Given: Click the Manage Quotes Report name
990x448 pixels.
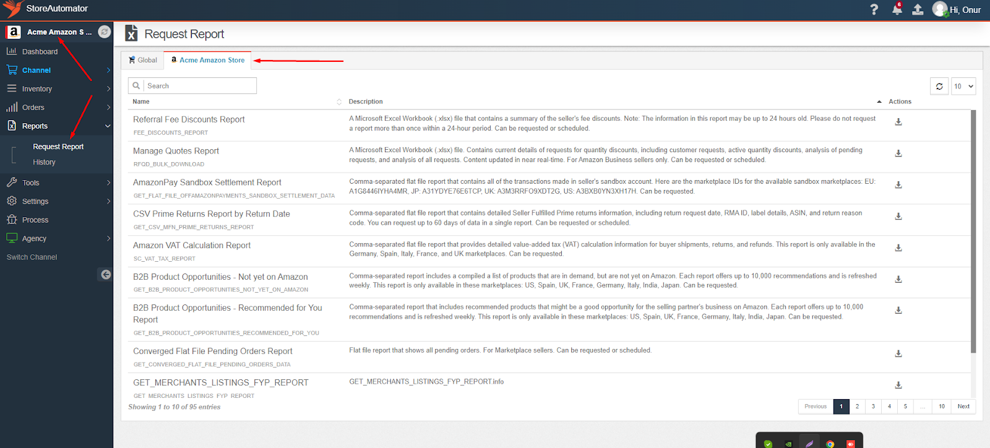Looking at the screenshot, I should click(x=176, y=151).
